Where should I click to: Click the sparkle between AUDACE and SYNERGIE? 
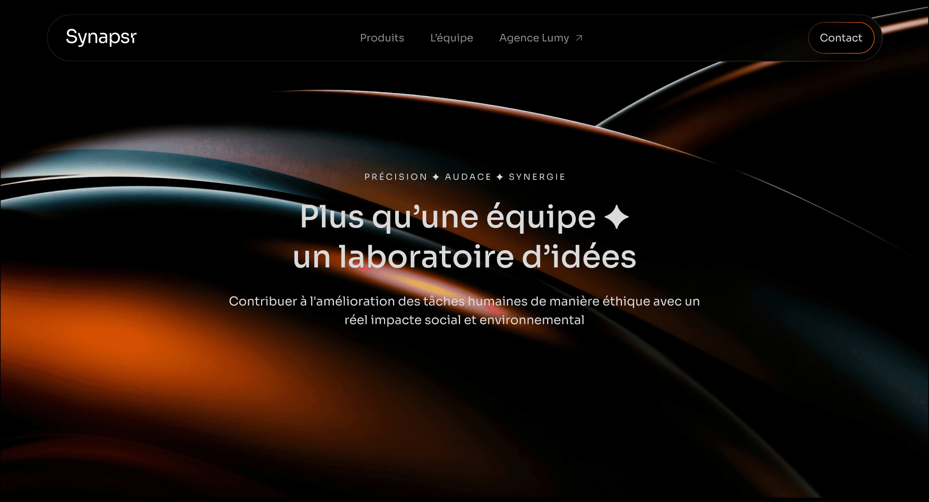500,177
